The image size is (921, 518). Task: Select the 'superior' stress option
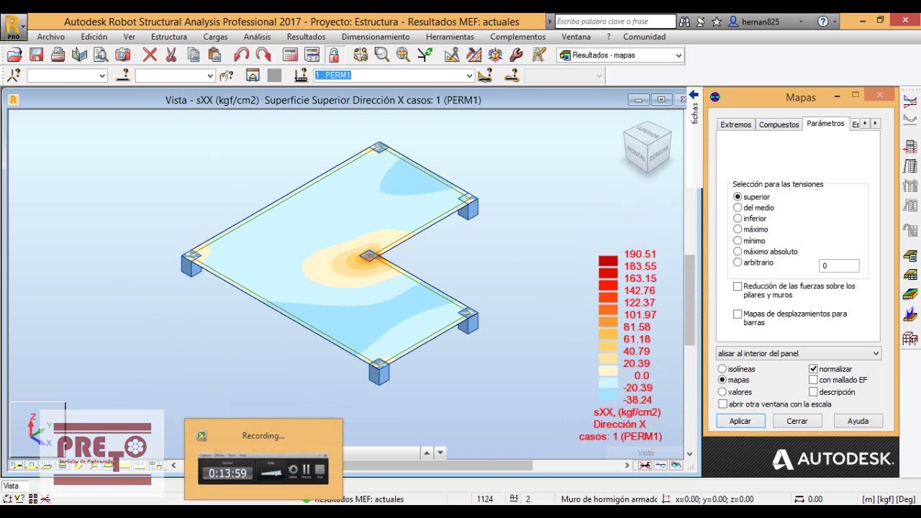[738, 196]
